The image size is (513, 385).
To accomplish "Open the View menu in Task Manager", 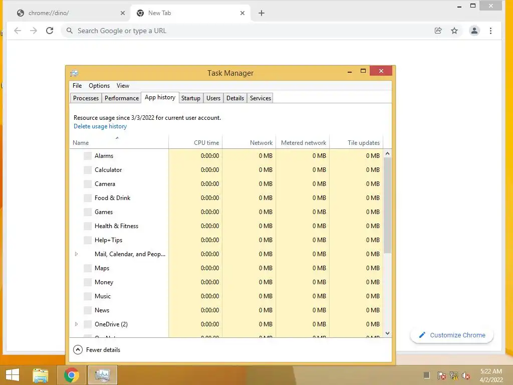I will click(123, 86).
